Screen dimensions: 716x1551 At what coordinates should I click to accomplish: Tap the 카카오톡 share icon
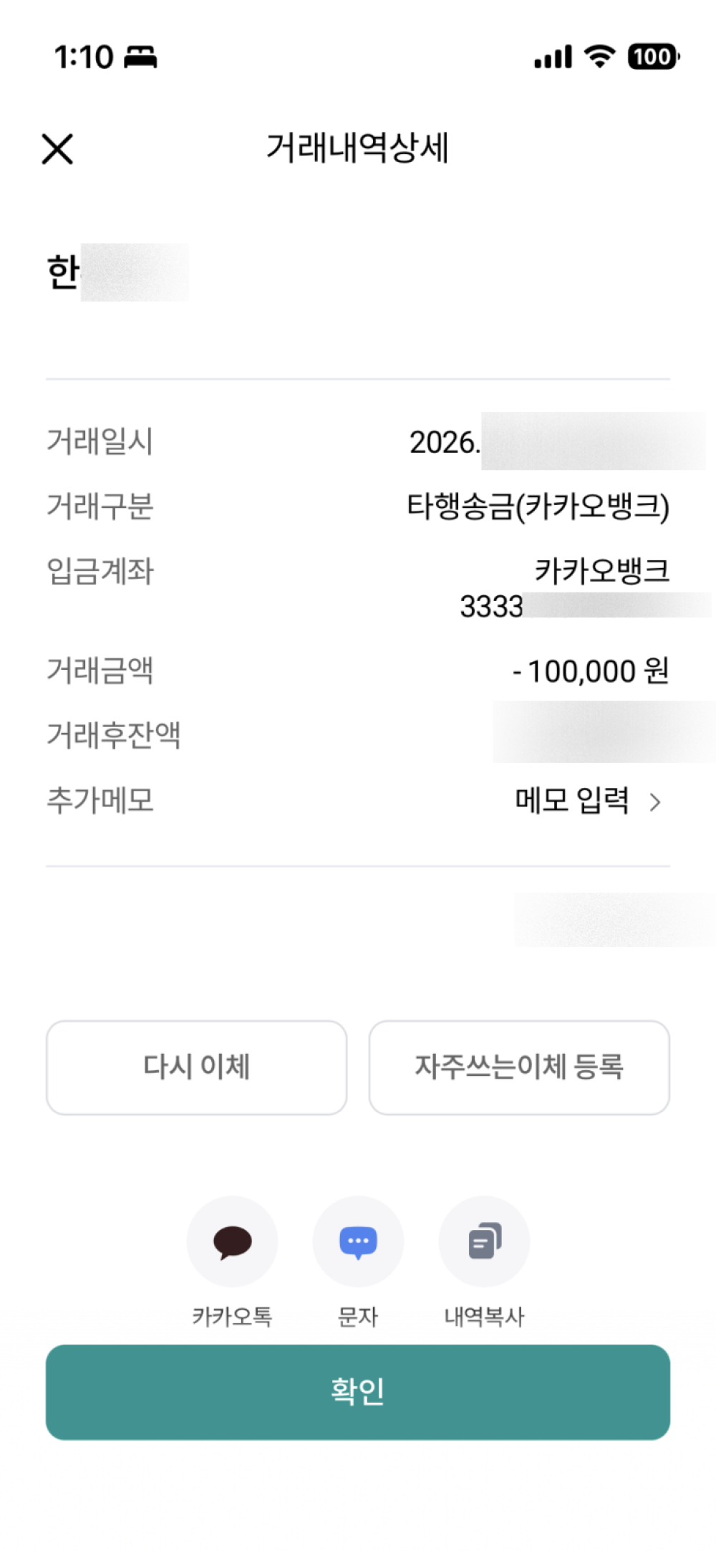pos(232,1242)
